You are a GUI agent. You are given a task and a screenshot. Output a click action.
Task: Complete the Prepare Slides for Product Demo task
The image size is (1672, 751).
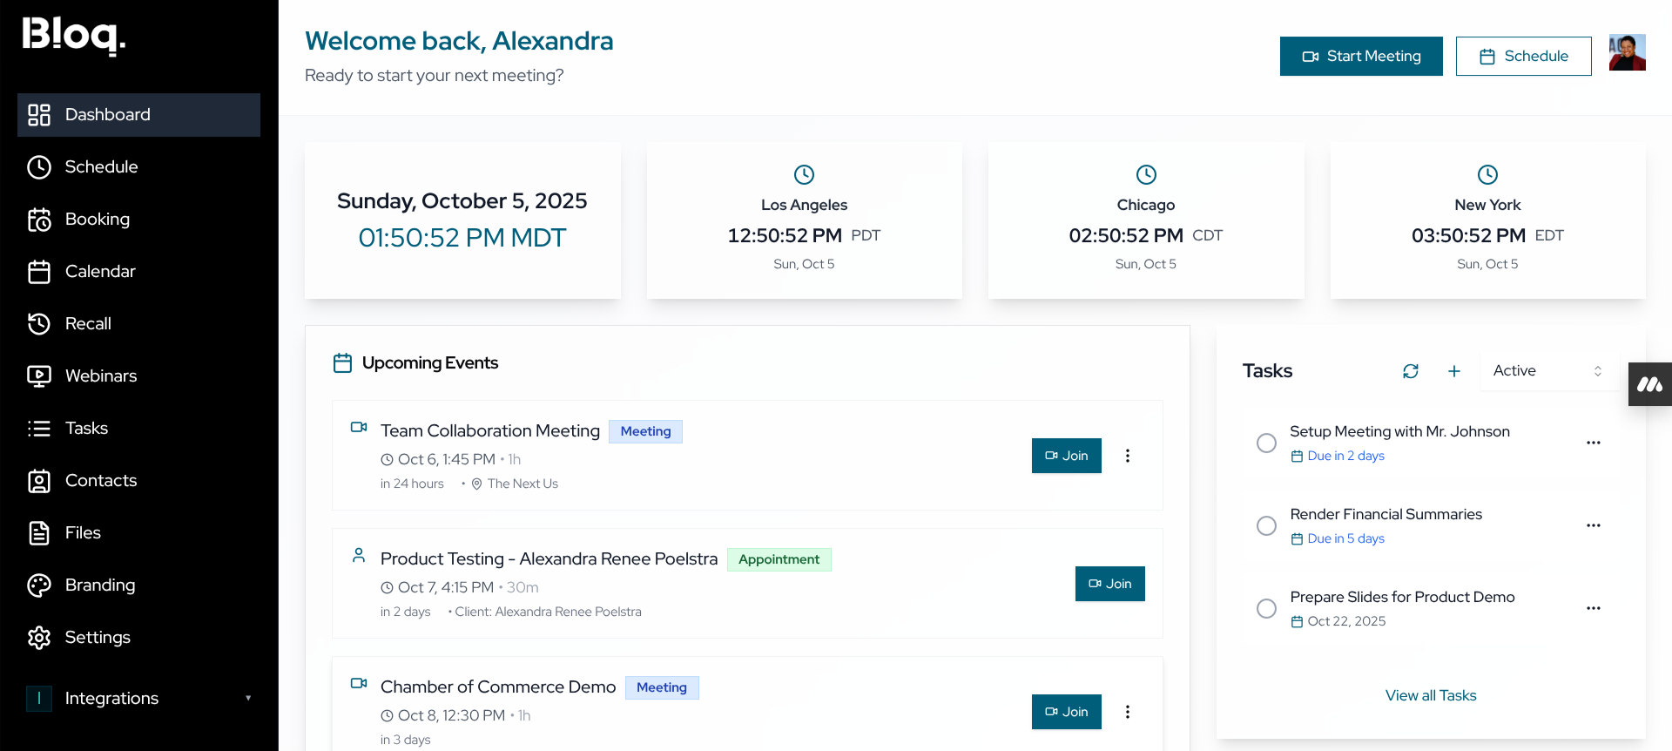click(1267, 608)
